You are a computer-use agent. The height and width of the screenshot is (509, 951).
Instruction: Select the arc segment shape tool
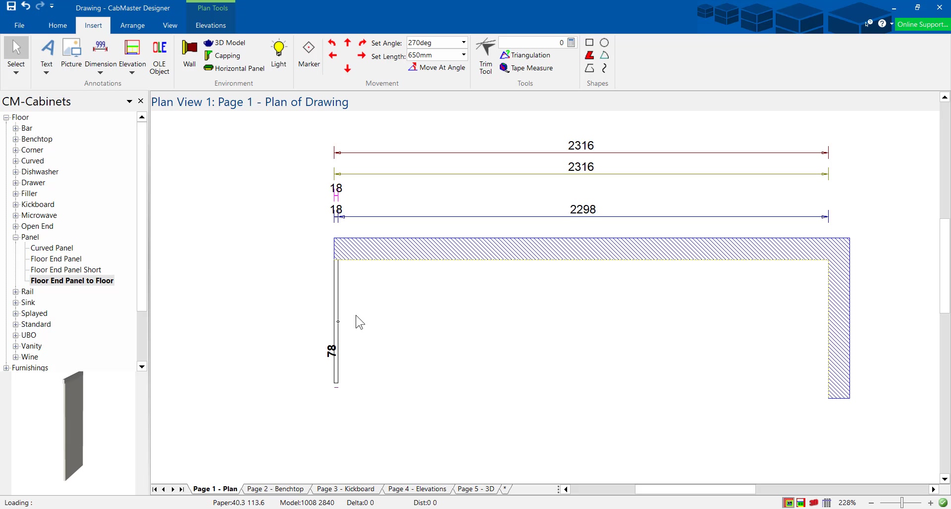click(x=604, y=55)
